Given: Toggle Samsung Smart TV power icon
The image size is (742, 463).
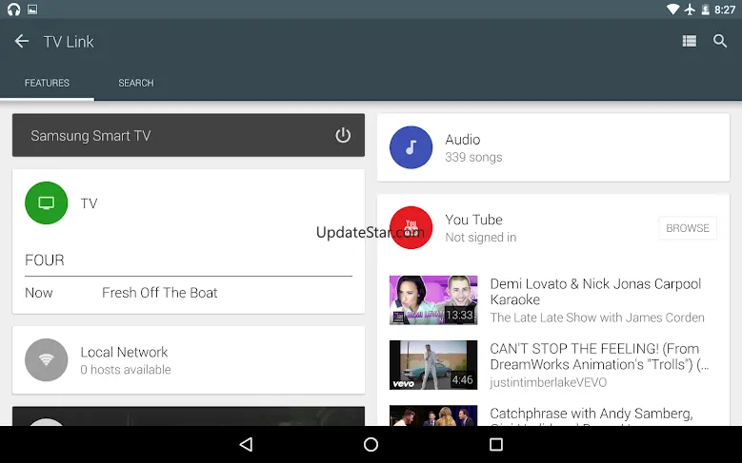Looking at the screenshot, I should 343,136.
